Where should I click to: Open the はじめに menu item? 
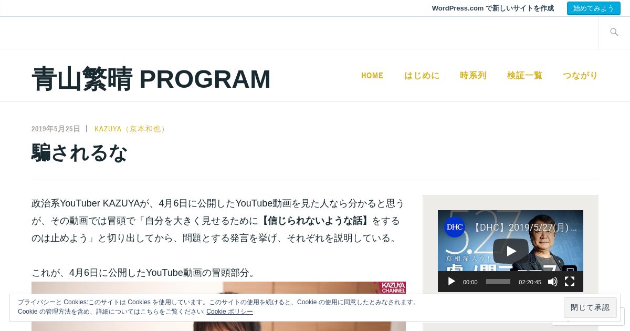tap(422, 75)
